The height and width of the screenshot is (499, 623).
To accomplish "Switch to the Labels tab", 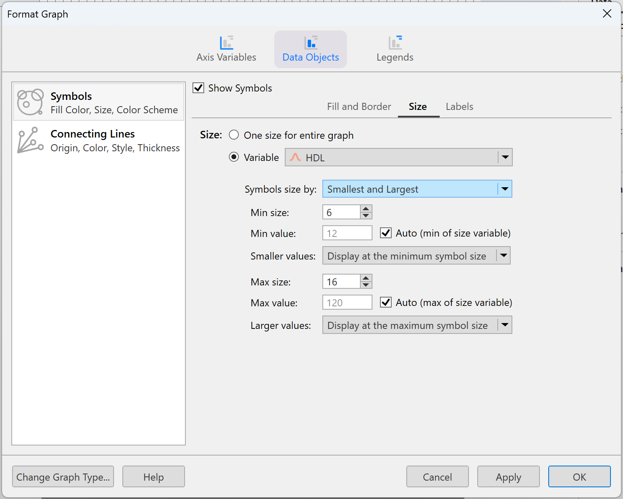I will coord(459,107).
